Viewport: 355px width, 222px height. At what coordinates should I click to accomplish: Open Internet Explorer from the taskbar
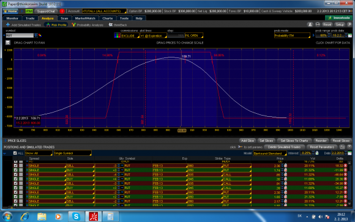24,216
